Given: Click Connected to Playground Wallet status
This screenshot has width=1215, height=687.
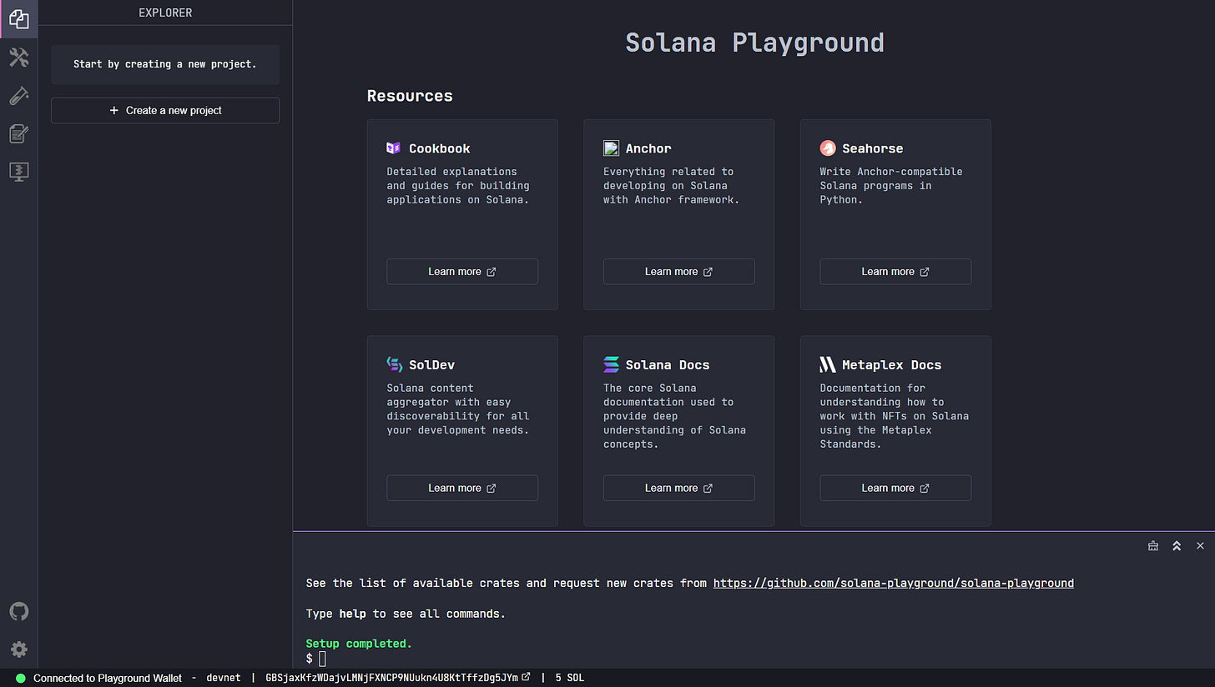Looking at the screenshot, I should 108,678.
